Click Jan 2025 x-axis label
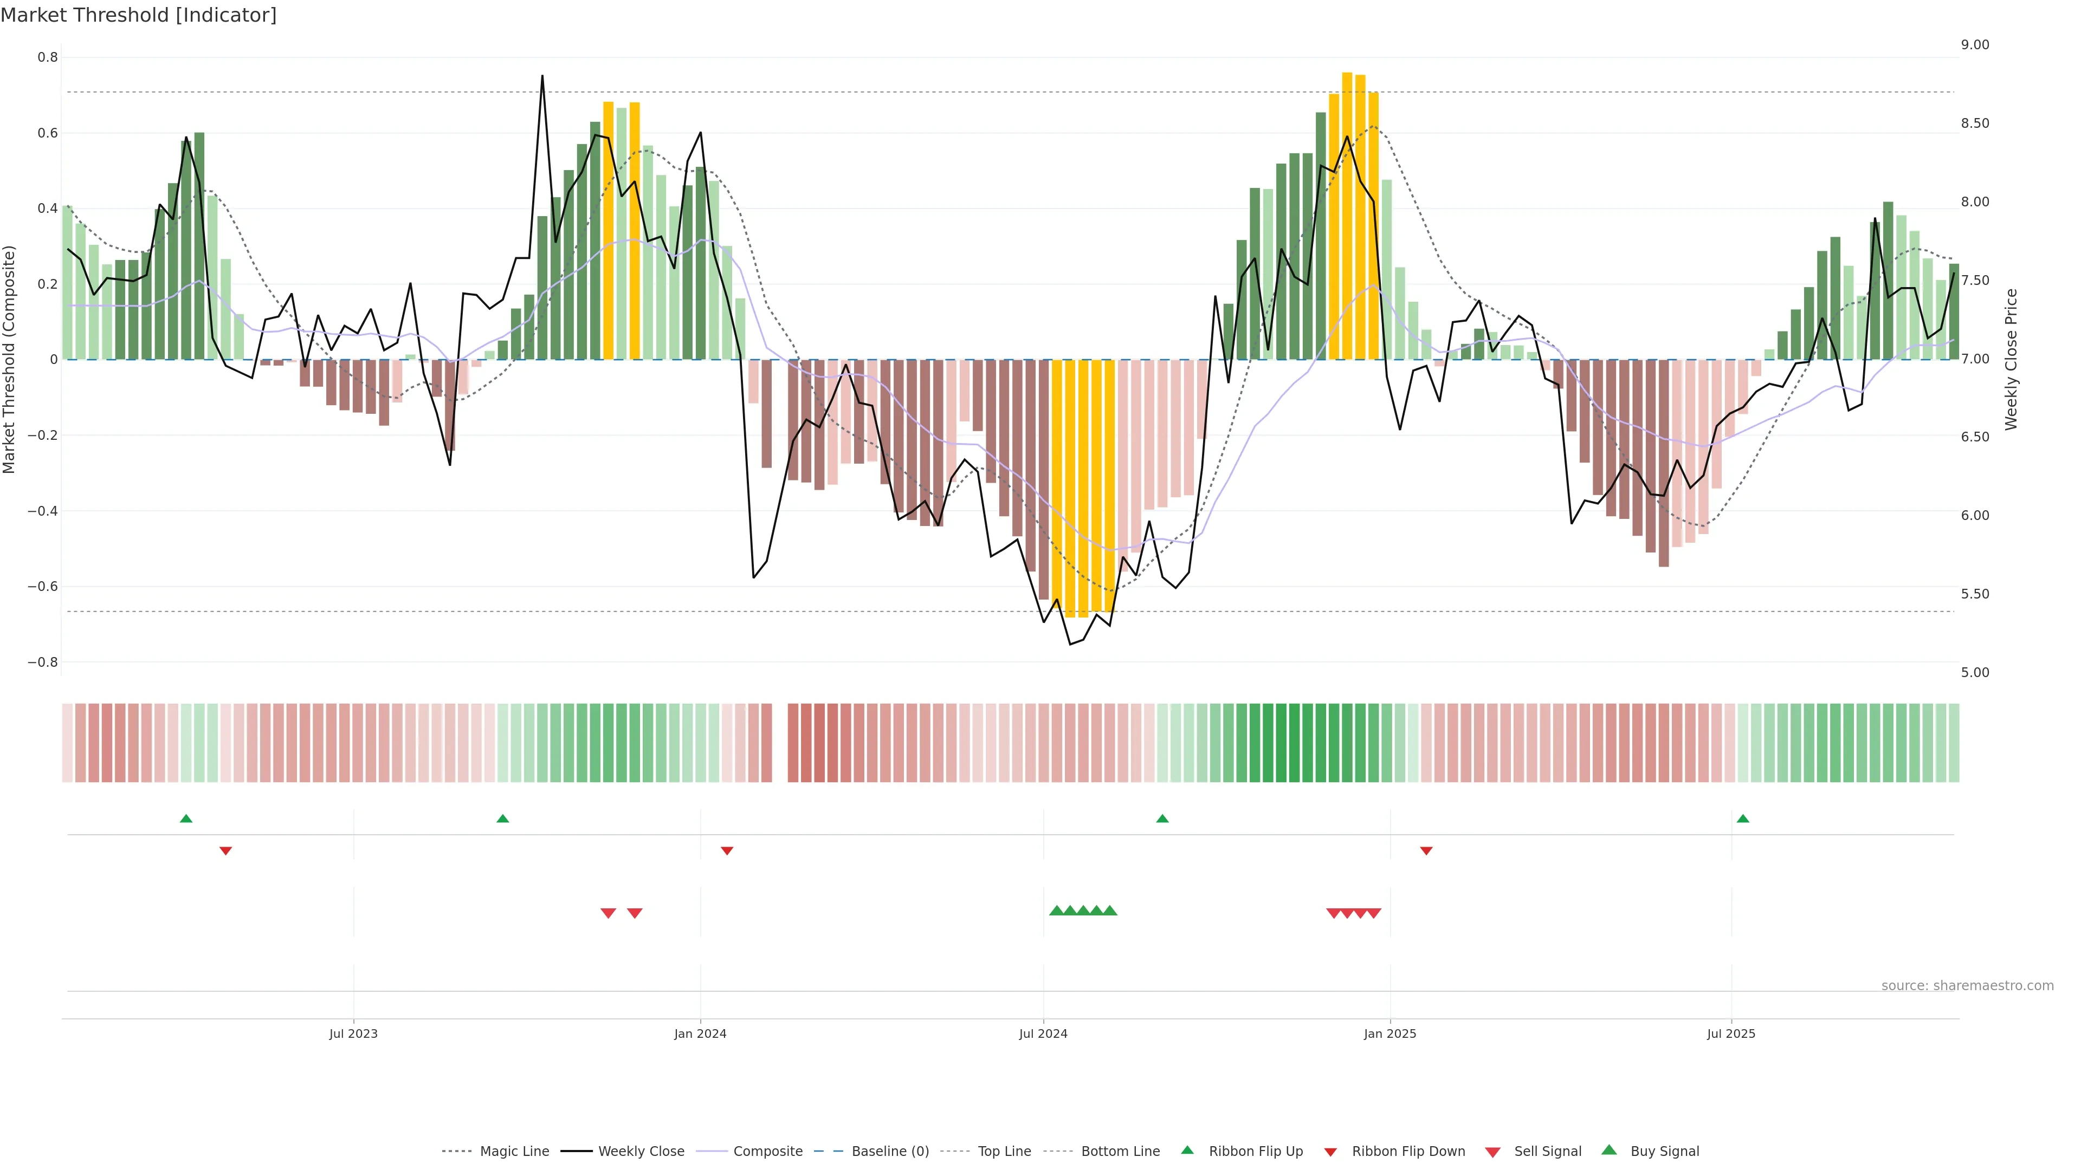The width and height of the screenshot is (2081, 1170). (x=1390, y=1035)
